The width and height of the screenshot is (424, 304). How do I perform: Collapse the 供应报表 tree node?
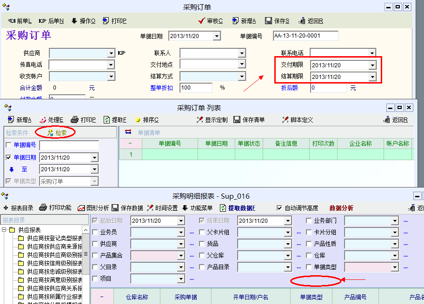(x=5, y=230)
